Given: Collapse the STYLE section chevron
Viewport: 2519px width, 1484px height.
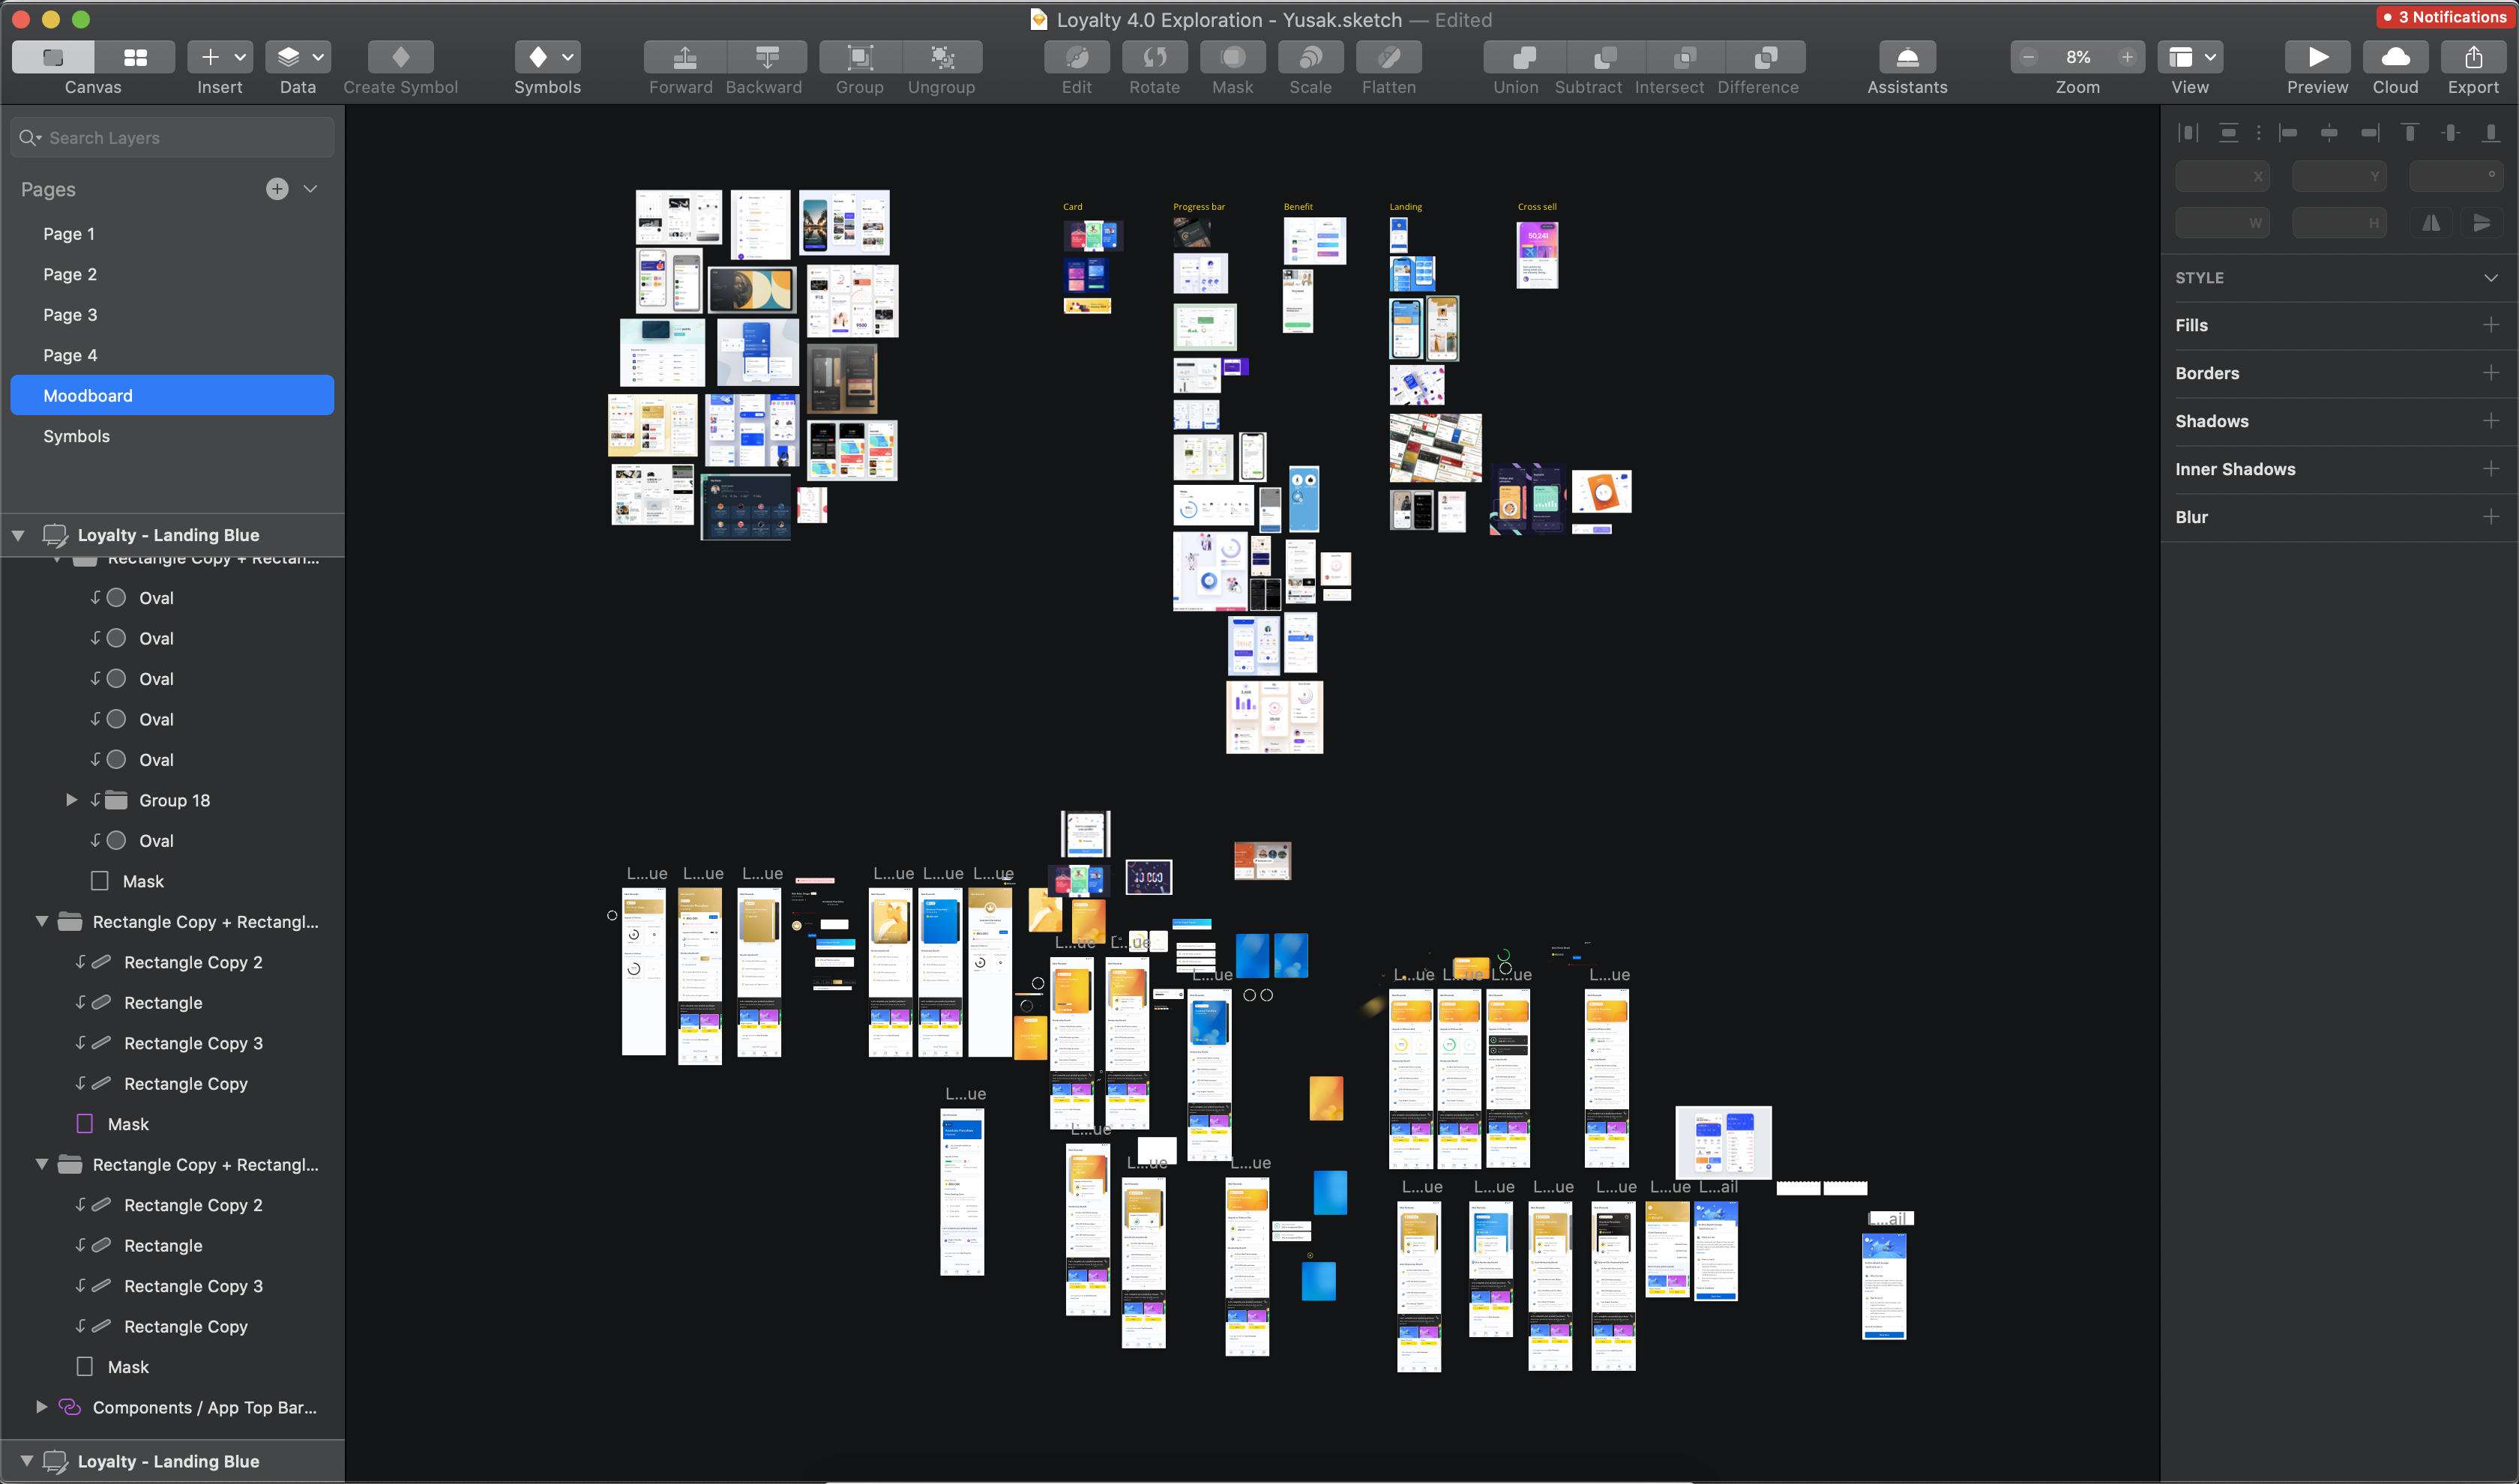Looking at the screenshot, I should click(x=2490, y=278).
